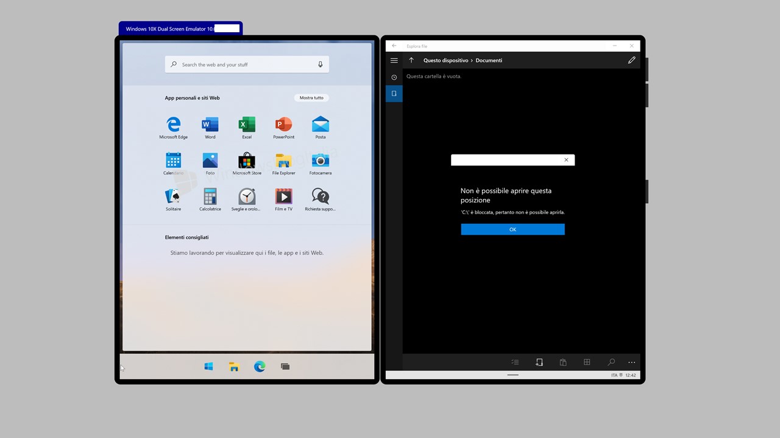Click the App personali e siti Web heading

[193, 98]
